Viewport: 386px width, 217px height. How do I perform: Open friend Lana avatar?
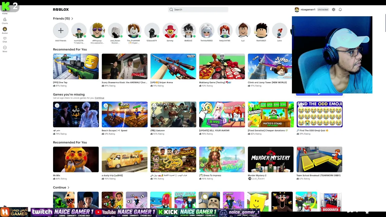279,31
